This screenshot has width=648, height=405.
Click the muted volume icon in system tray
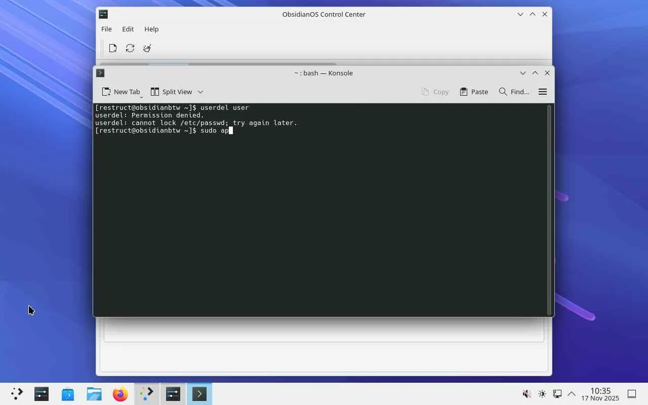click(527, 394)
